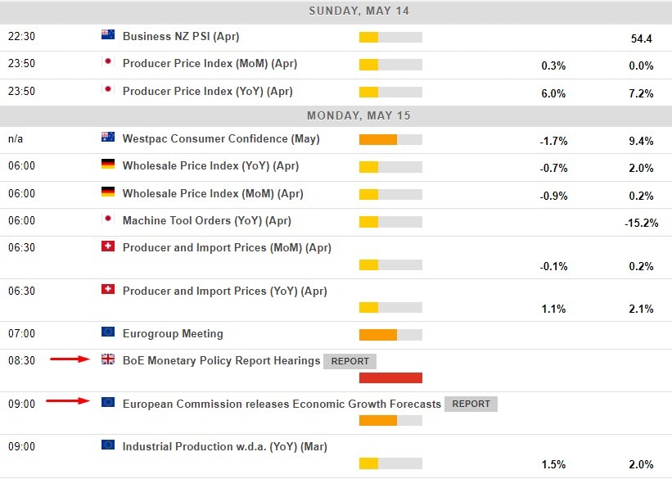Select the SUNDAY, MAY 14 section header
The height and width of the screenshot is (479, 672).
(x=359, y=11)
